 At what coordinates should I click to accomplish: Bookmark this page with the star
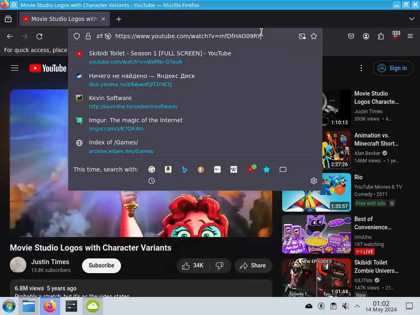314,36
